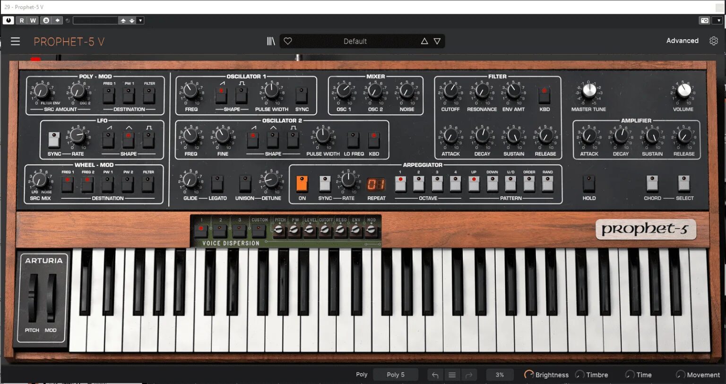
Task: Click the Movement macro knob
Action: [681, 375]
